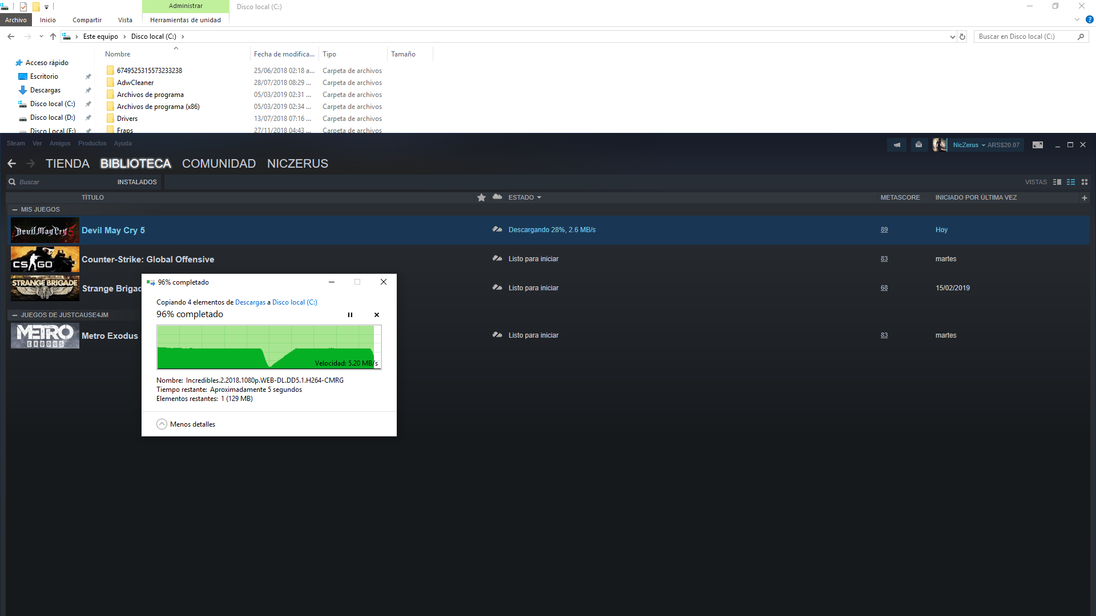Enter Steam Big Picture mode
The height and width of the screenshot is (616, 1096).
click(1038, 145)
